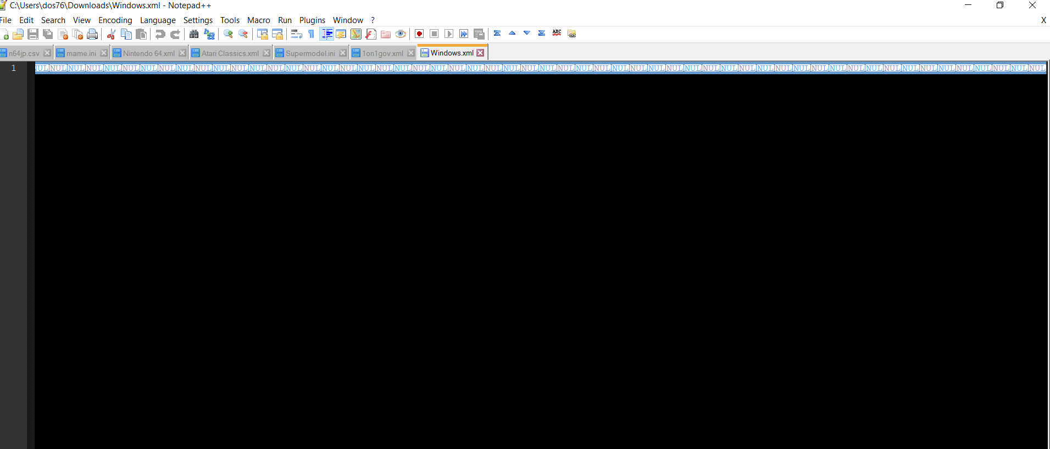Zoom in with the magnifier plus icon

tap(228, 34)
